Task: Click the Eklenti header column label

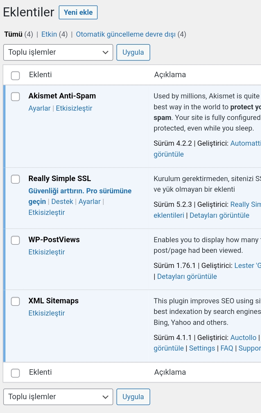Action: 40,75
